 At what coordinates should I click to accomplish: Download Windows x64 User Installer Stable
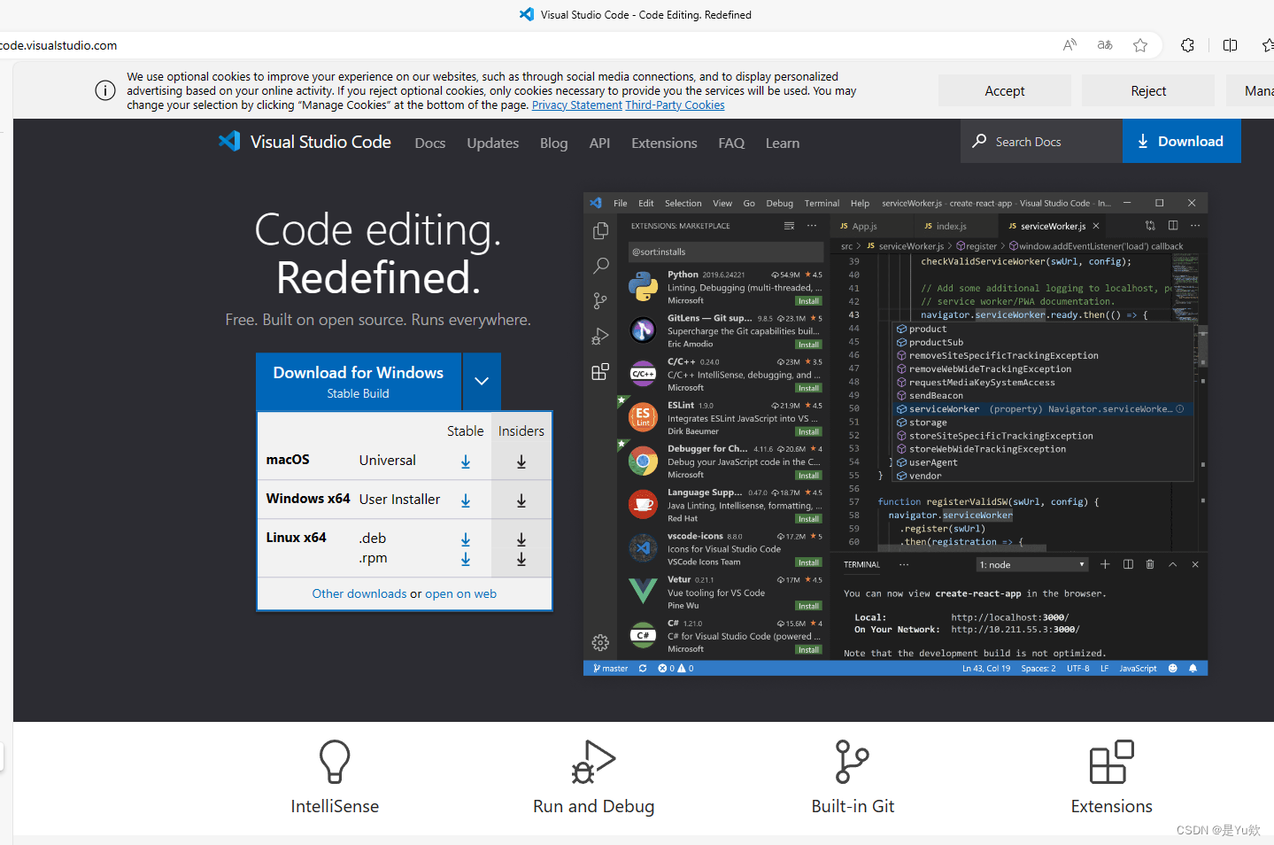click(x=466, y=500)
